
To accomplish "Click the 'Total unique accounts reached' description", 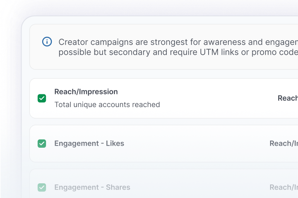I will click(x=107, y=104).
